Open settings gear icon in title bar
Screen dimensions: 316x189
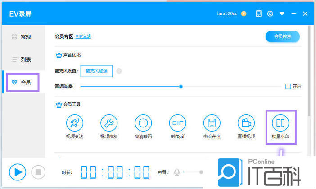270,13
